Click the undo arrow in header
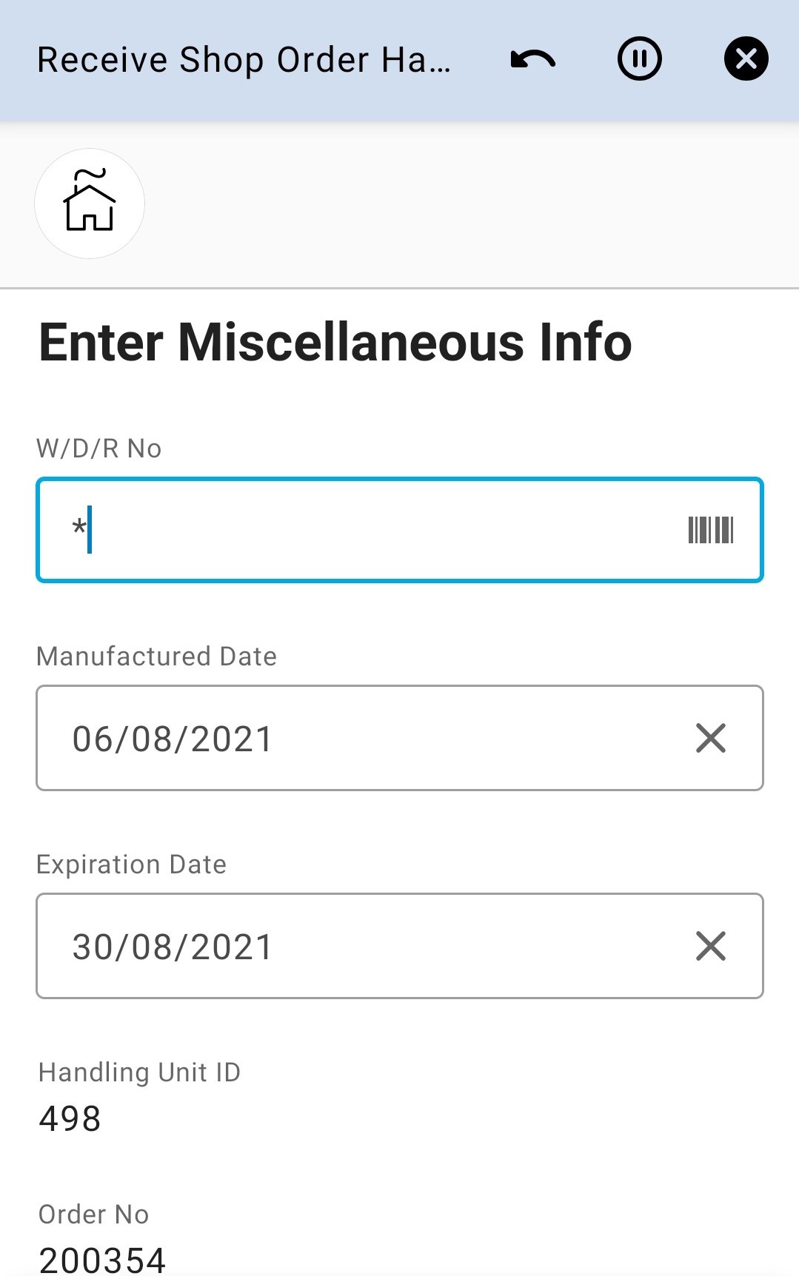The height and width of the screenshot is (1276, 799). click(x=532, y=59)
